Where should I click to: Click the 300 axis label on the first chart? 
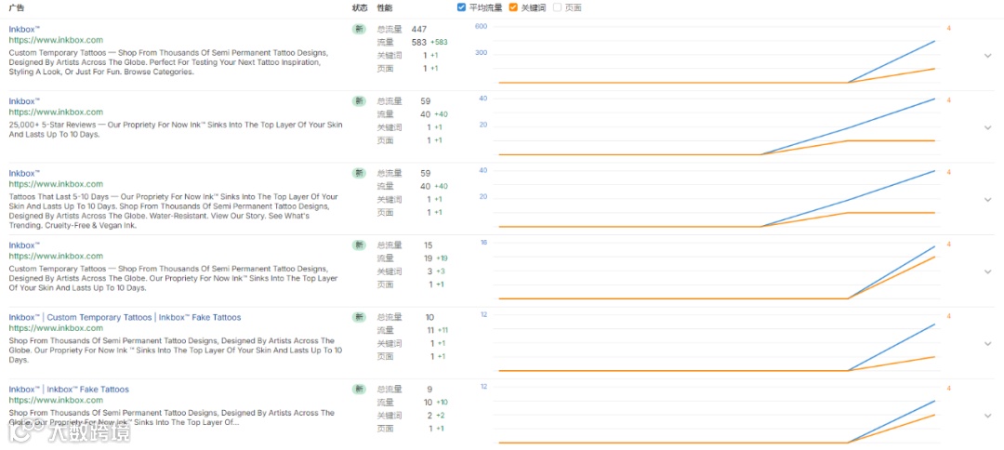tap(481, 52)
